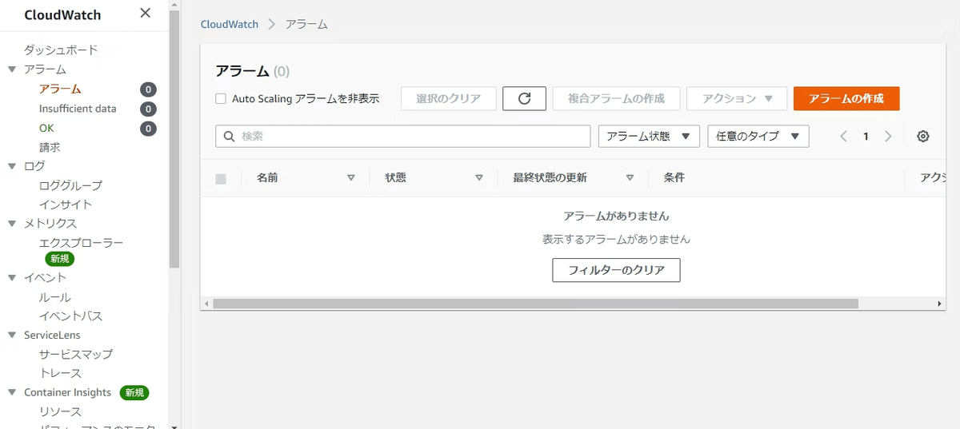Click page number 1
The width and height of the screenshot is (960, 429).
pyautogui.click(x=866, y=137)
